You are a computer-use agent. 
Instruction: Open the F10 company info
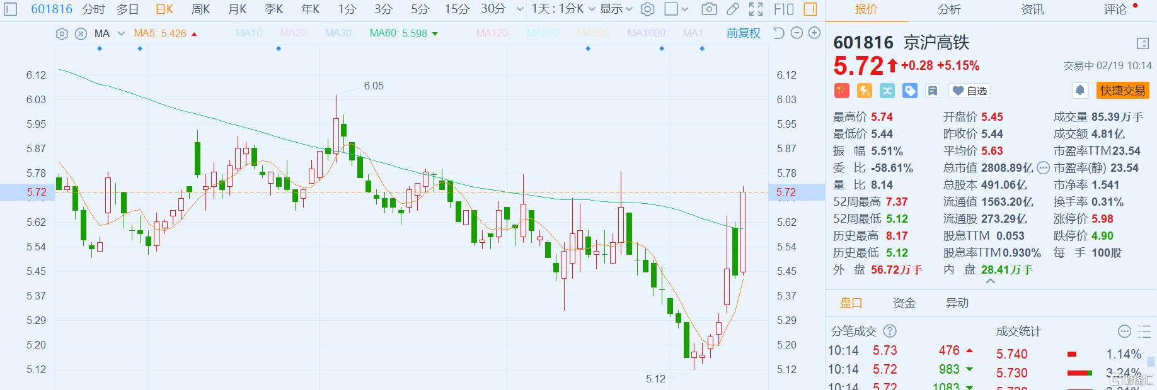coord(784,9)
